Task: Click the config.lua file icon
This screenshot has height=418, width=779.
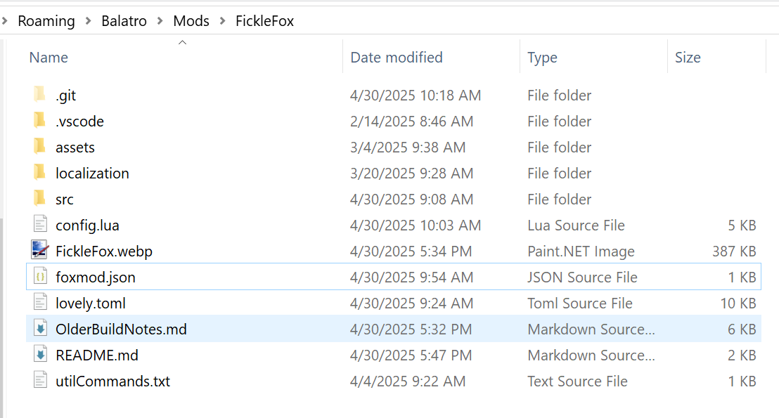Action: (x=40, y=225)
